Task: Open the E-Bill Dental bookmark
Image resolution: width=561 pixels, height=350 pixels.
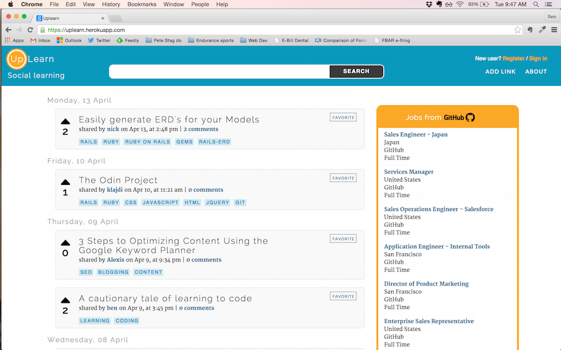Action: pyautogui.click(x=291, y=40)
